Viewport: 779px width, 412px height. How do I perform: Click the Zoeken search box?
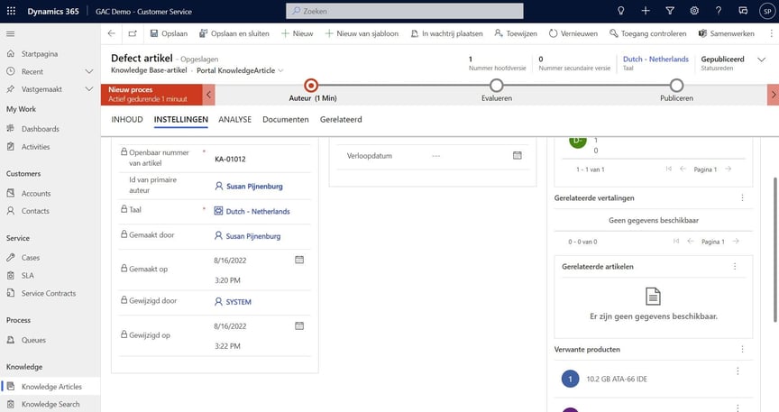pyautogui.click(x=405, y=11)
